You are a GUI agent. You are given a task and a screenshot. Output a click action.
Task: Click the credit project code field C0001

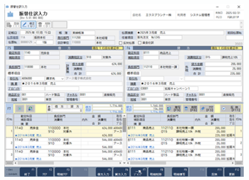pos(152,89)
